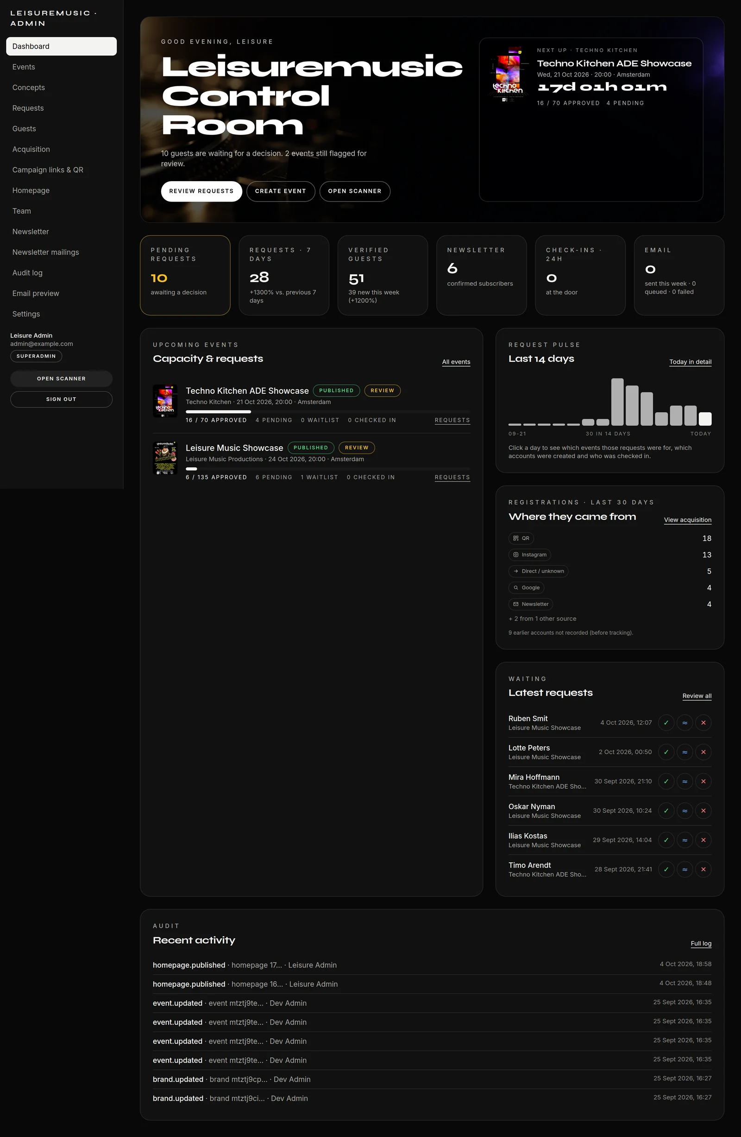
Task: Click the QR source chip
Action: click(521, 538)
